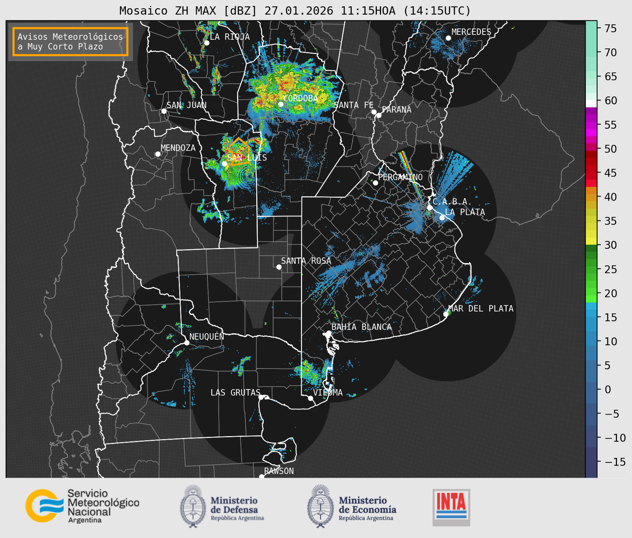
Task: Click the Bahía Blanca marker dot
Action: 329,333
